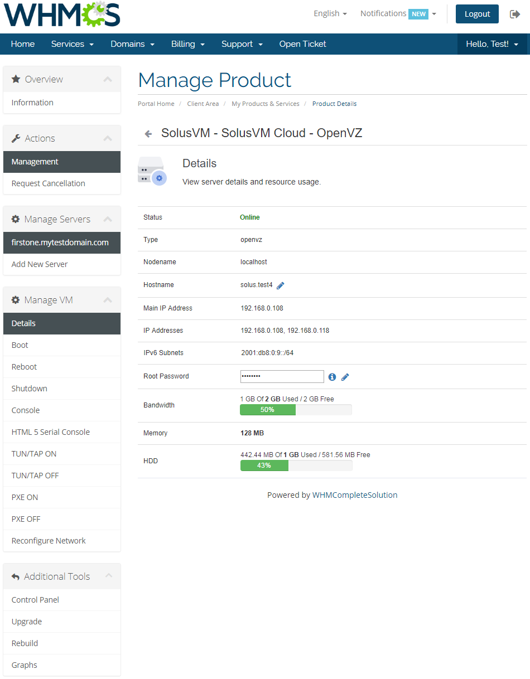Turn TUN/TAP off for the VM
Screen dimensions: 530x679
coord(35,476)
